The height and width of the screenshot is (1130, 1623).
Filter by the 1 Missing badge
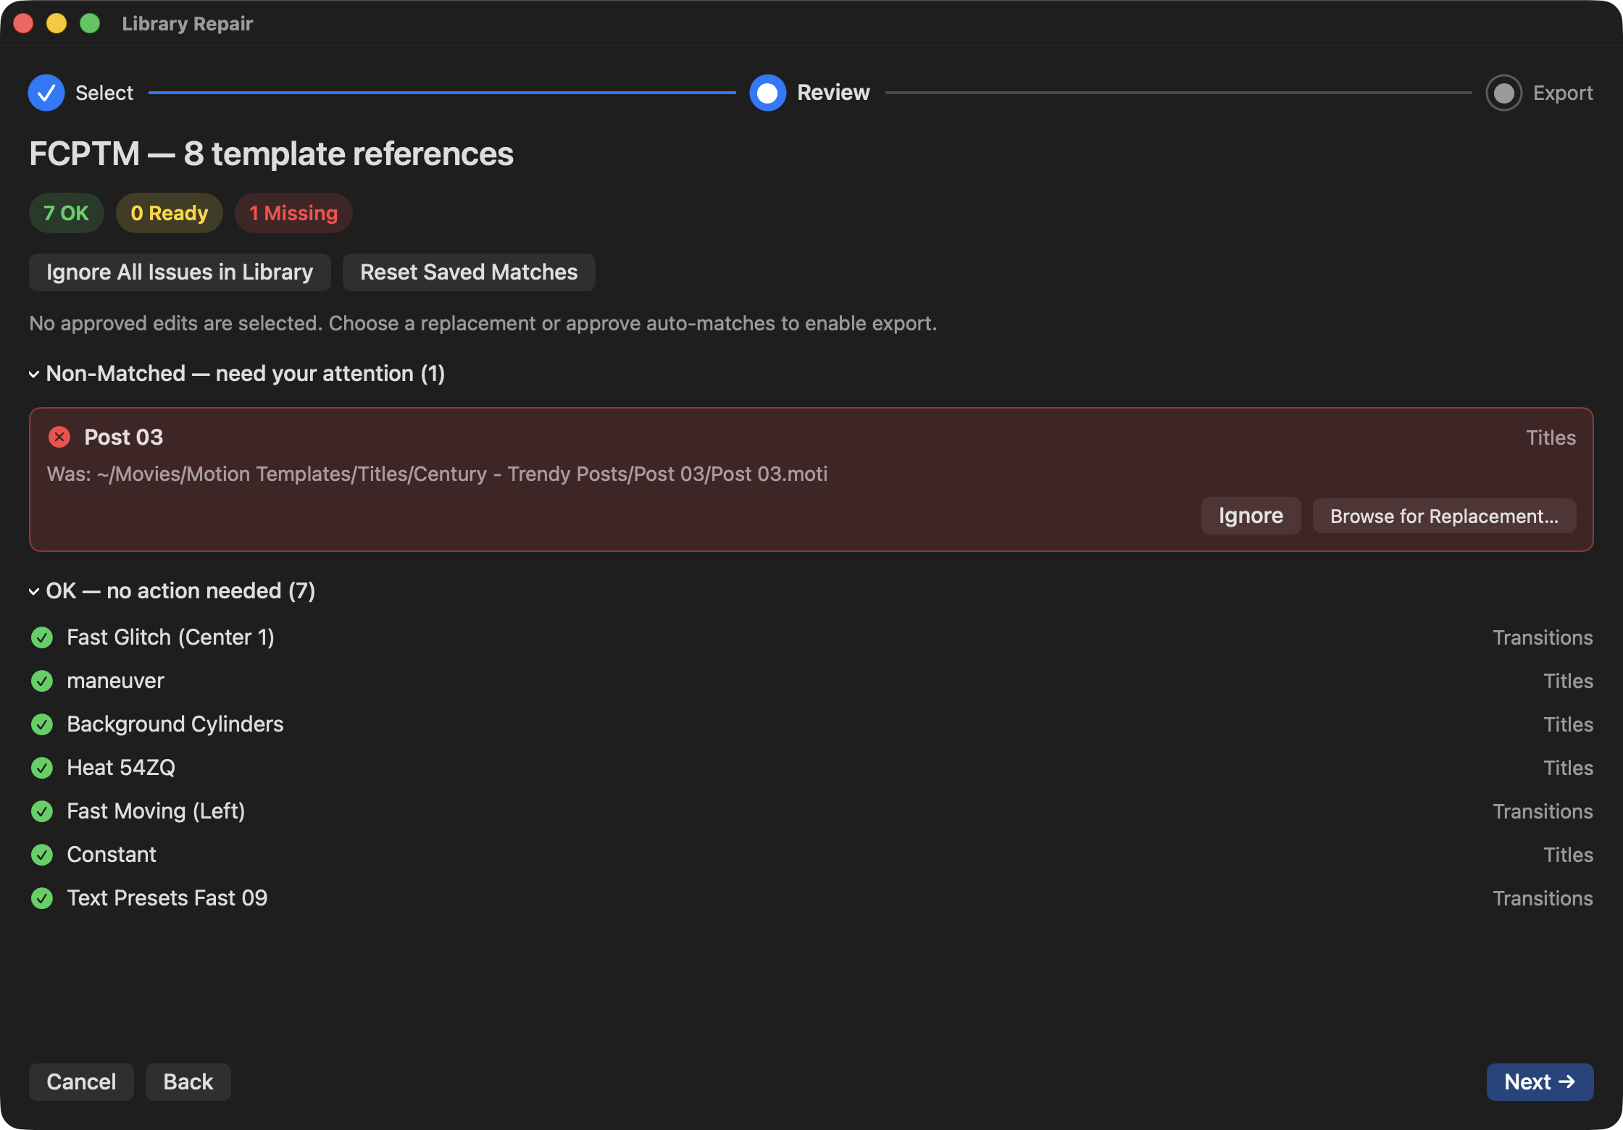click(293, 213)
